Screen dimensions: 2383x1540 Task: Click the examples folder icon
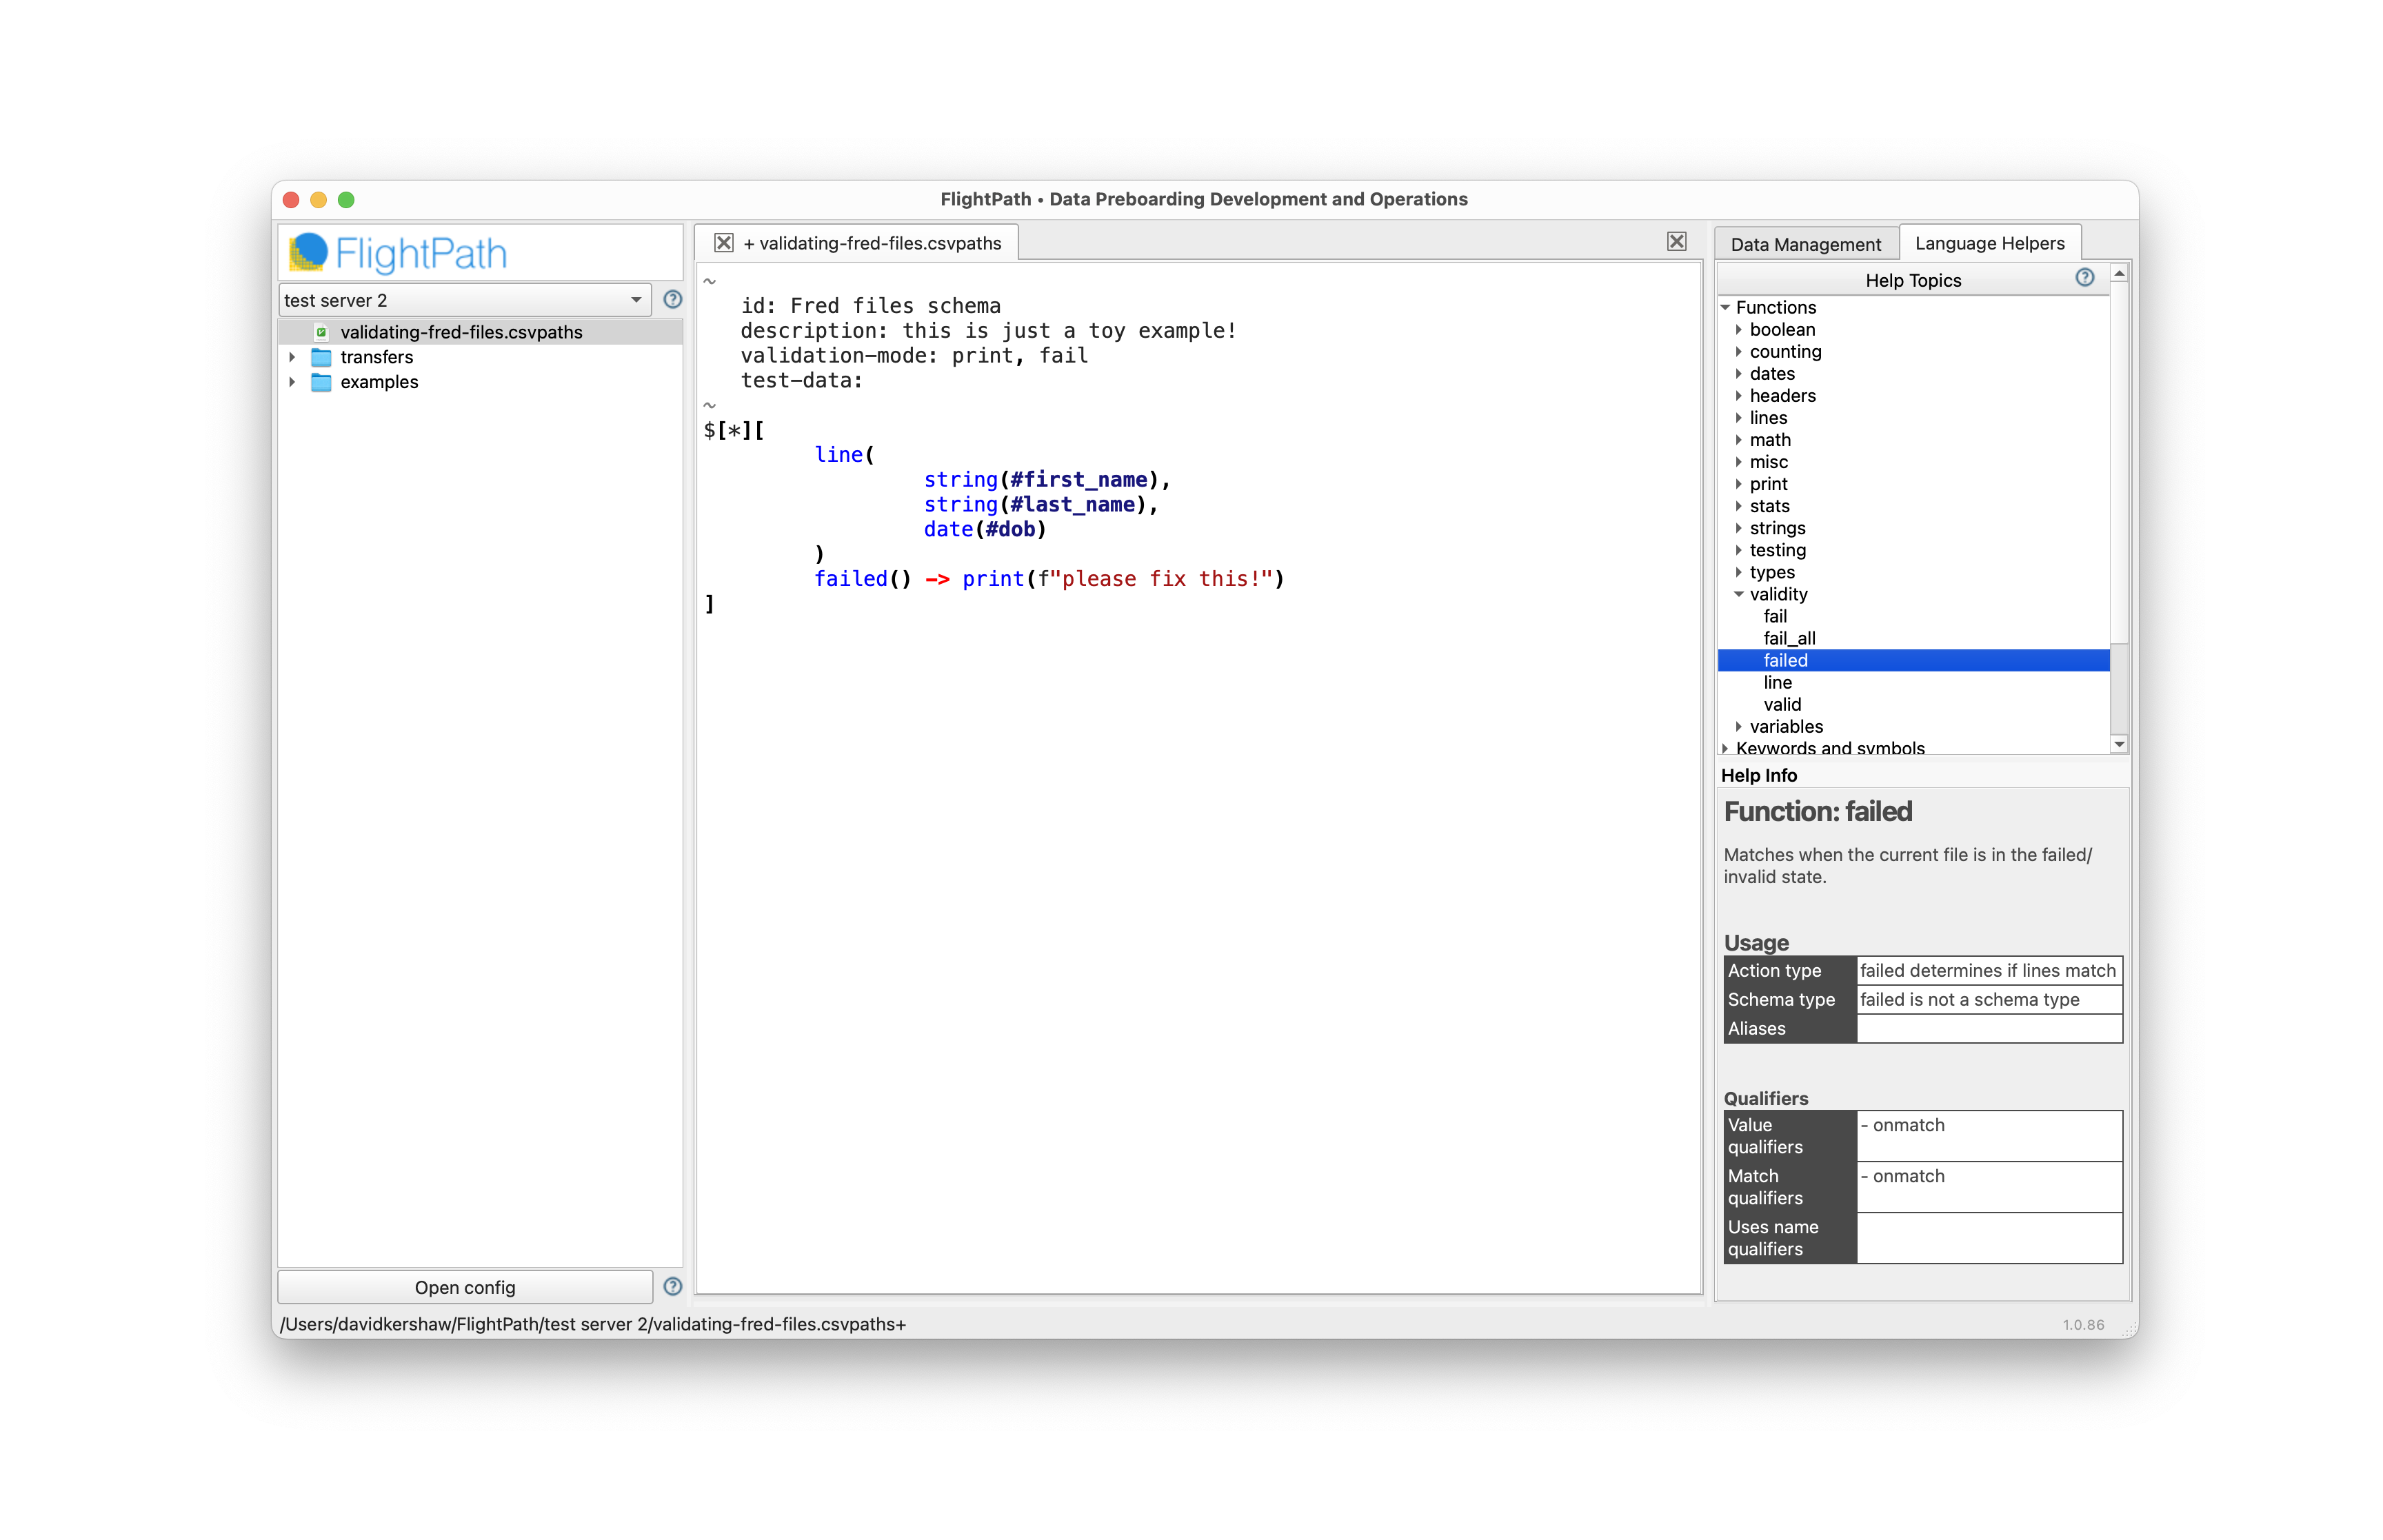(321, 382)
